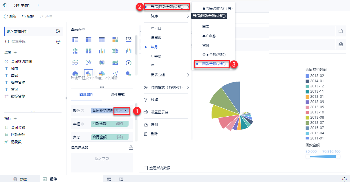
Task: Click the plus icon next to 指标
Action: [x=15, y=118]
